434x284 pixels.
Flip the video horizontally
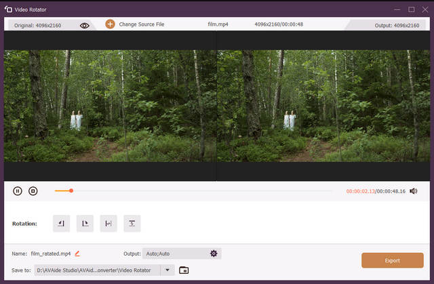pos(108,223)
